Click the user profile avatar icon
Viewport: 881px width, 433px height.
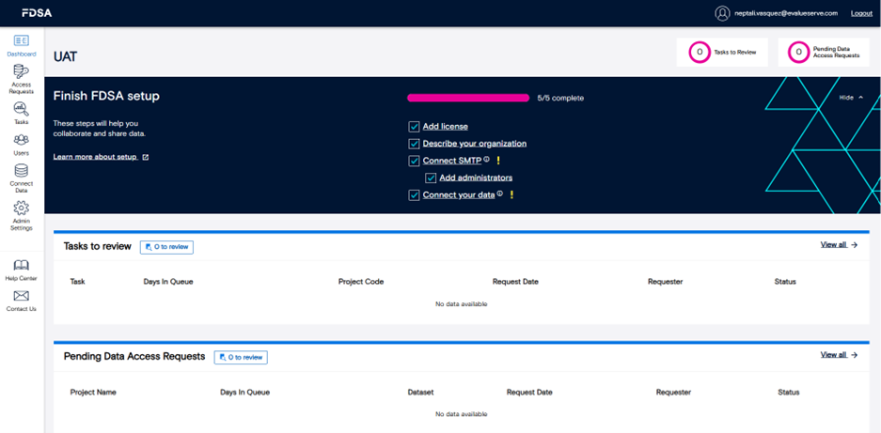click(x=722, y=13)
